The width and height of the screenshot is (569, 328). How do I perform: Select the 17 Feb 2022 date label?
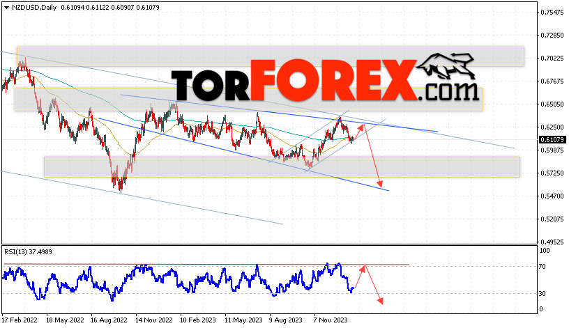coord(20,320)
